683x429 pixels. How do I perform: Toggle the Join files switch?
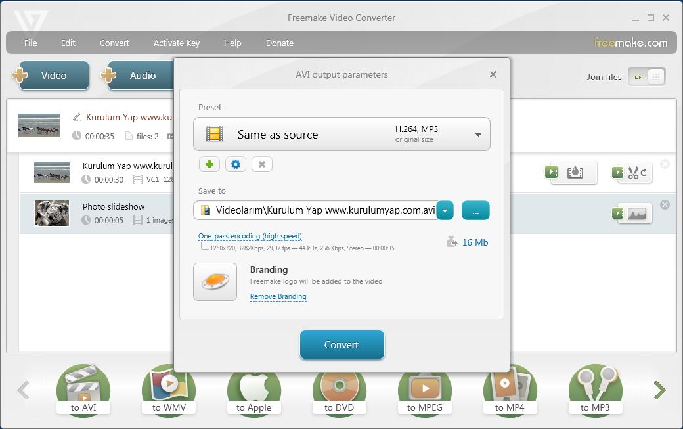point(646,77)
